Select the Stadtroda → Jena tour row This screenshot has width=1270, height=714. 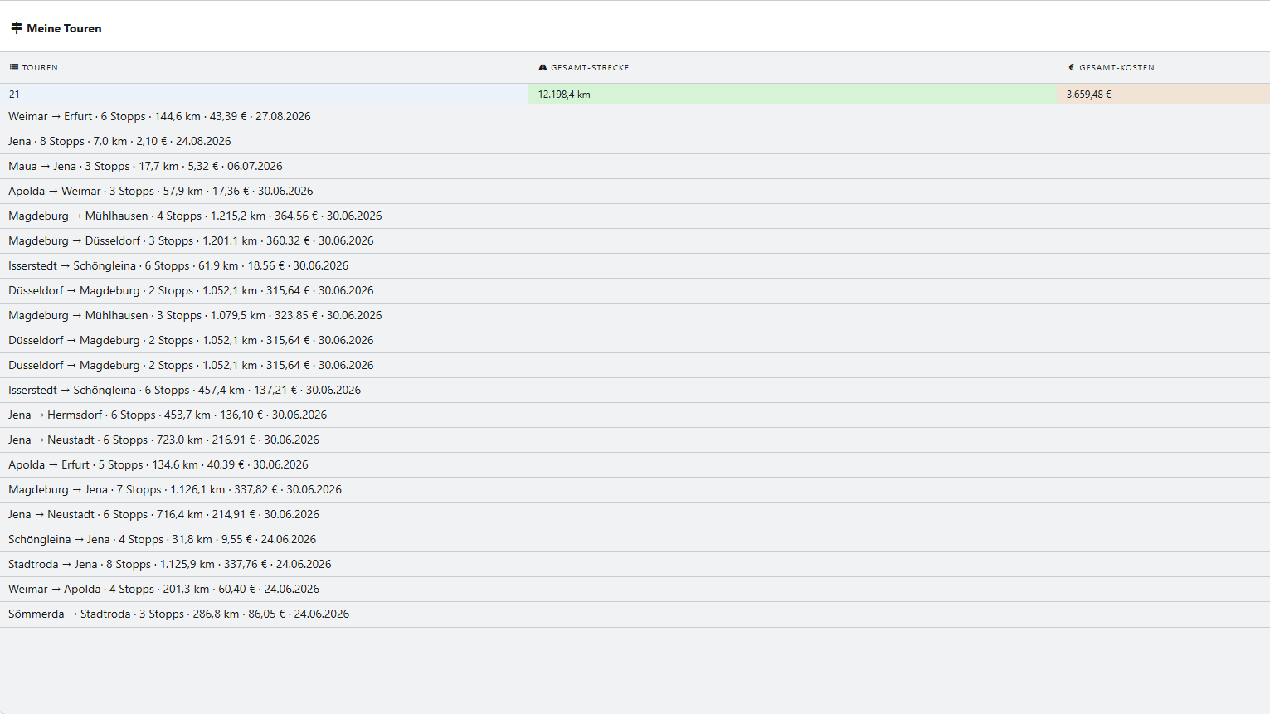pos(635,565)
